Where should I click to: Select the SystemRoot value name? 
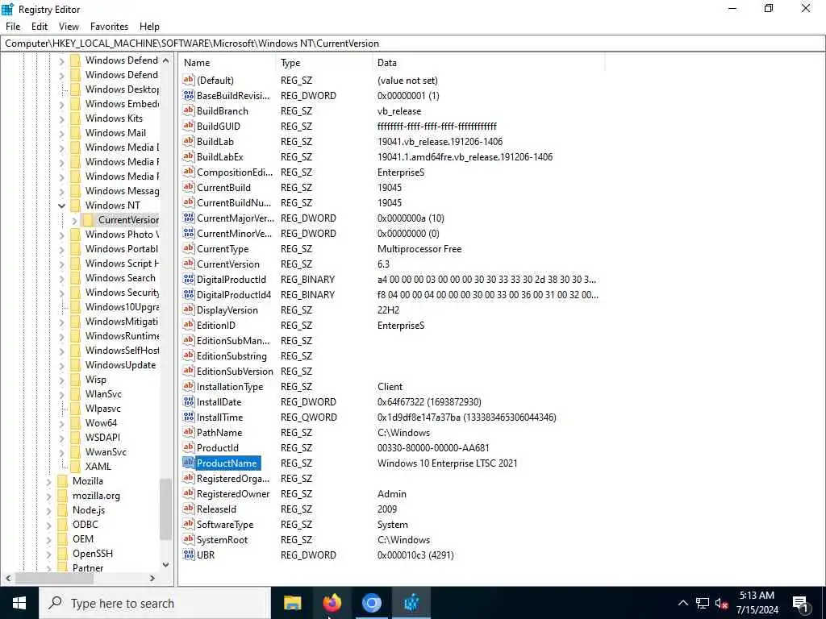[222, 539]
